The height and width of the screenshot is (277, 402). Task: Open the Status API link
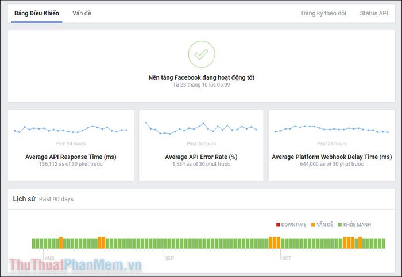[x=374, y=13]
